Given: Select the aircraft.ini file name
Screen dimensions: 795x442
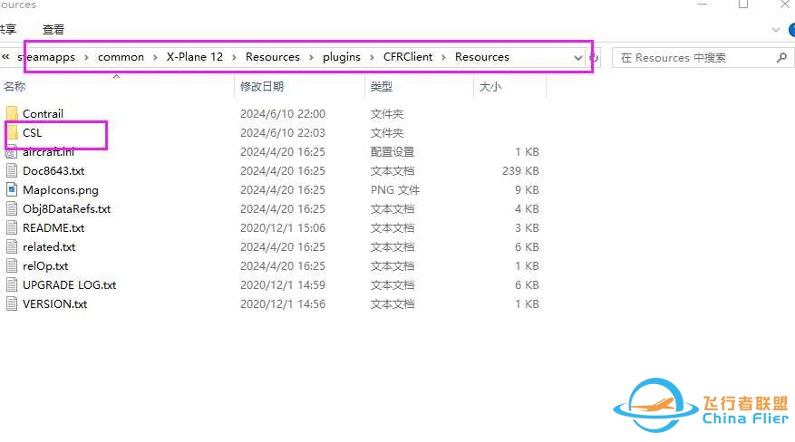Looking at the screenshot, I should pyautogui.click(x=48, y=152).
